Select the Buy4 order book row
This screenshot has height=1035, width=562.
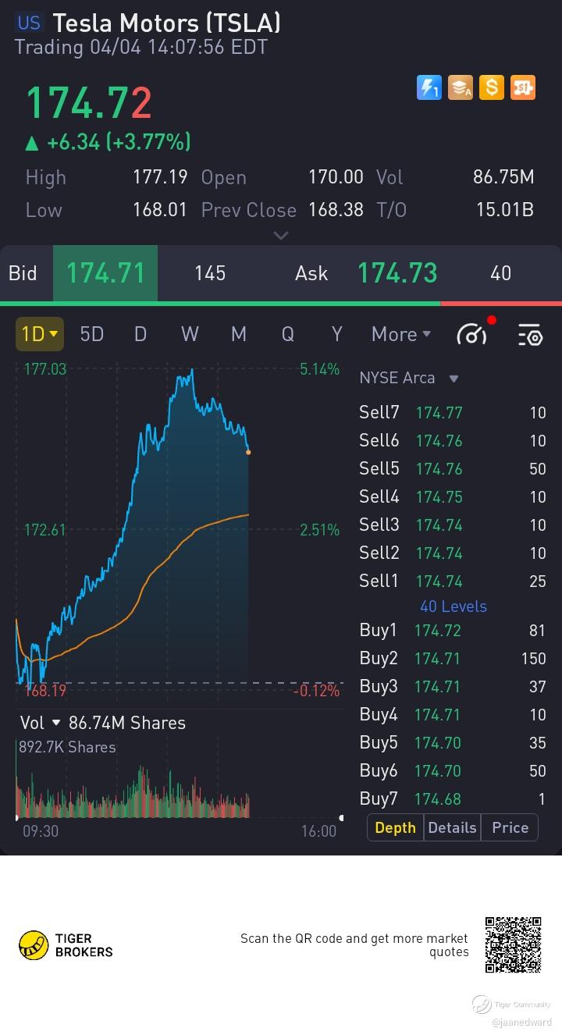453,714
